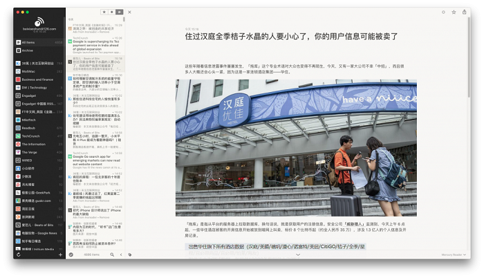Click the WIRED feed icon
Screen dimensions: 484x278
[18, 160]
